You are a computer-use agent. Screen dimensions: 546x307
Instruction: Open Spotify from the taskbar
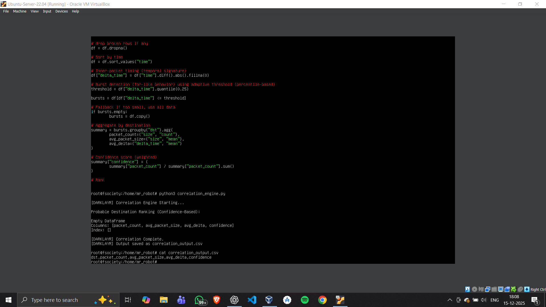tap(305, 300)
